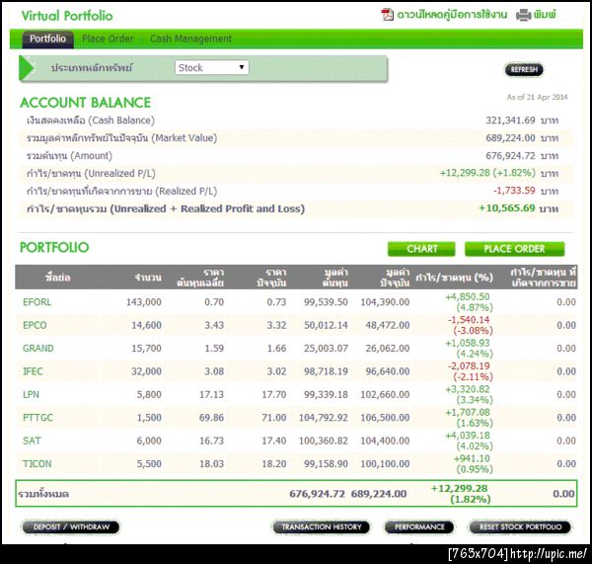Open the EFORL stock link
Image resolution: width=592 pixels, height=564 pixels.
(x=37, y=301)
